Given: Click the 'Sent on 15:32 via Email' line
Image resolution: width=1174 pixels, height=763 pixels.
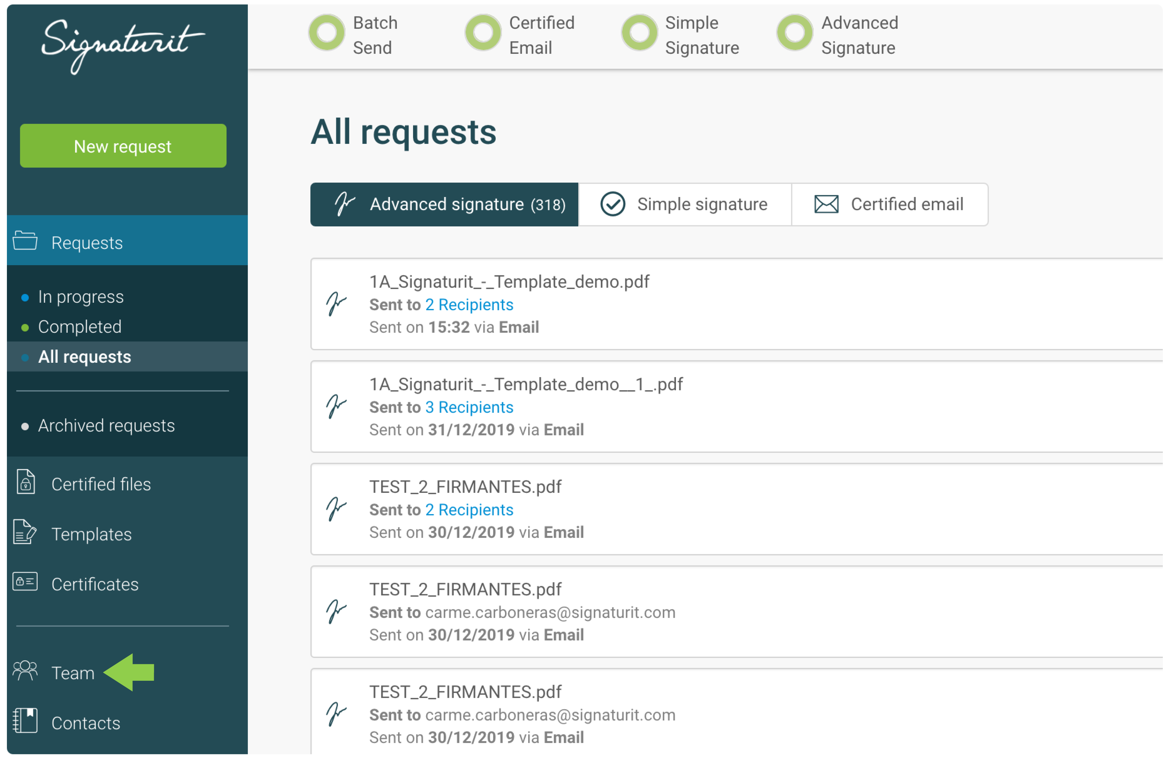Looking at the screenshot, I should pos(454,328).
